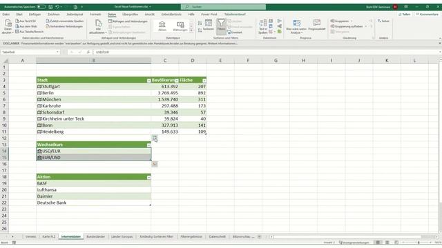Open Zuletzt verwendete Quellen
The height and width of the screenshot is (248, 442).
pyautogui.click(x=64, y=21)
